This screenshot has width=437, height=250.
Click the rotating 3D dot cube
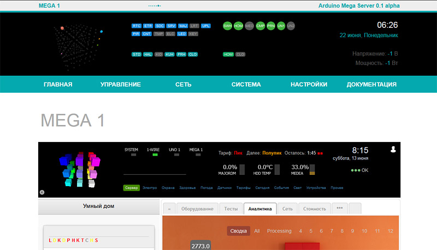point(78,41)
